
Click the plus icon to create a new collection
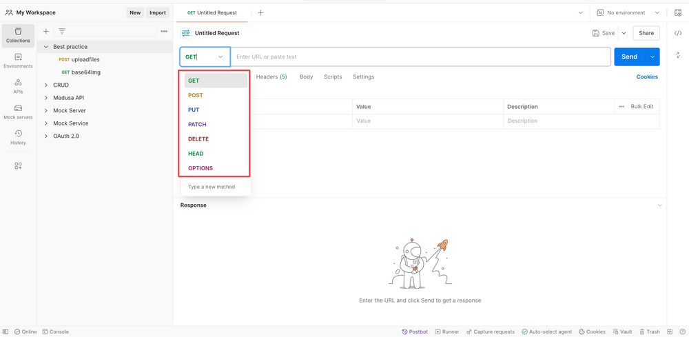click(46, 31)
